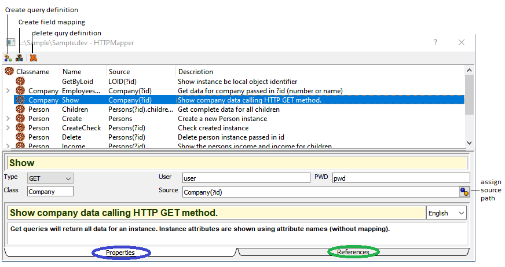Image resolution: width=505 pixels, height=267 pixels.
Task: Click the Create field mapping toolbar icon
Action: click(x=20, y=58)
